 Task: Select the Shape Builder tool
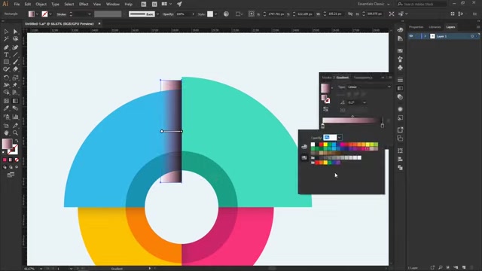click(x=6, y=92)
